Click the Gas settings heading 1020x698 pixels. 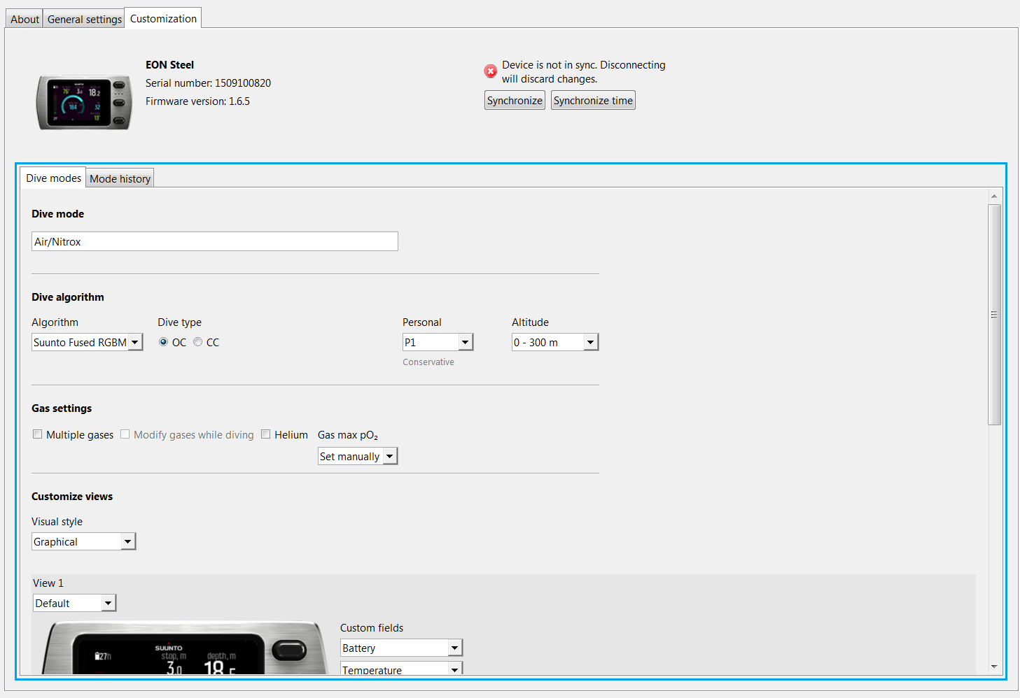tap(62, 408)
